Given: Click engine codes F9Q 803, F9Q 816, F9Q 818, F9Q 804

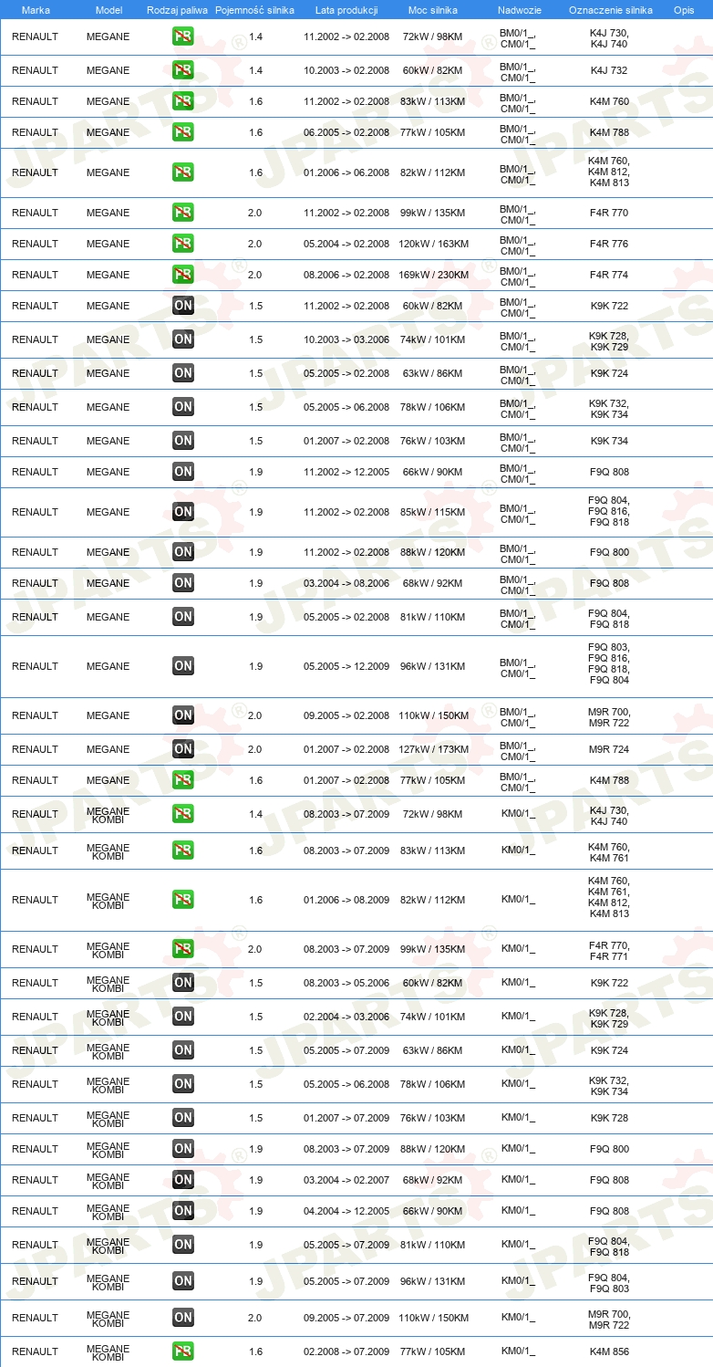Looking at the screenshot, I should (609, 663).
